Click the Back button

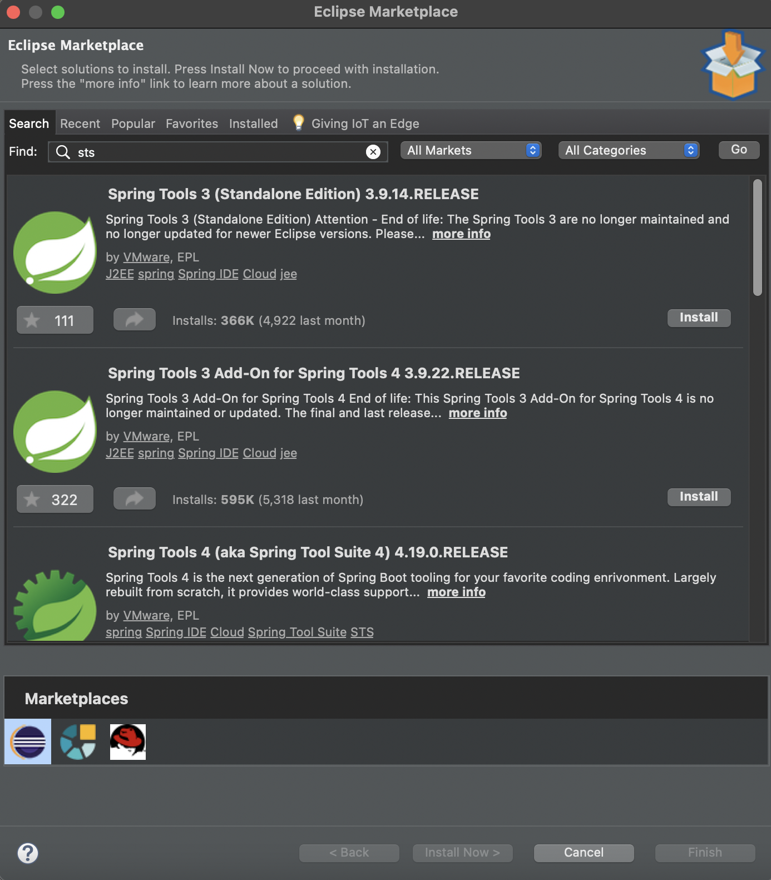(x=349, y=853)
